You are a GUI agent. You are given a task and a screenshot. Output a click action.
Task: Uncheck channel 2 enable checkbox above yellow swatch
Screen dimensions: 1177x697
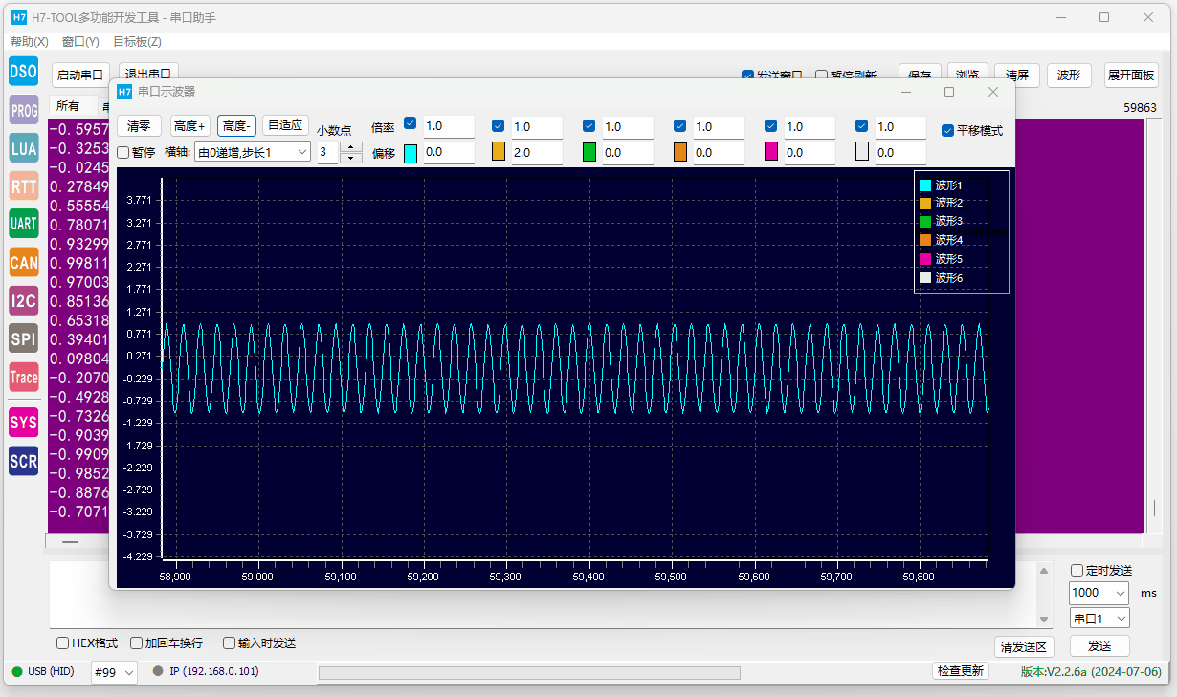pyautogui.click(x=498, y=126)
